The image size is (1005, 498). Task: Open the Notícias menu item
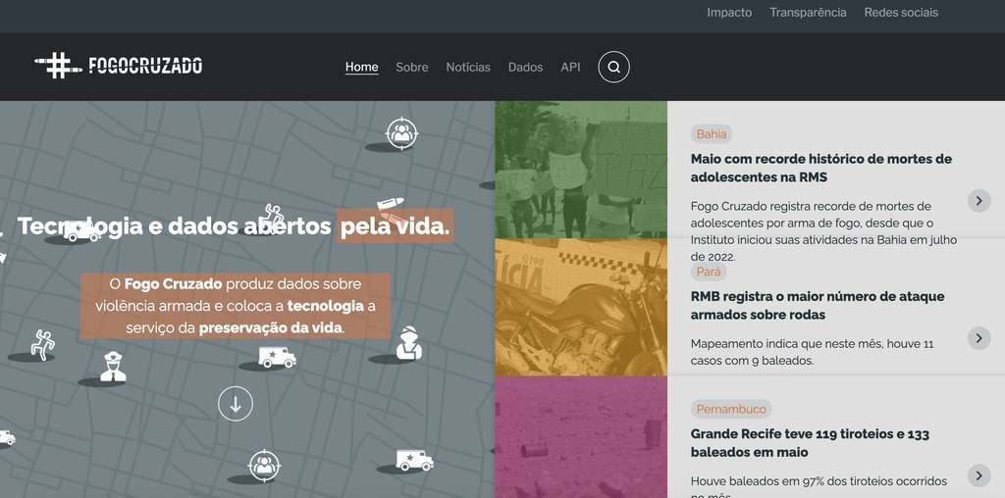click(468, 68)
